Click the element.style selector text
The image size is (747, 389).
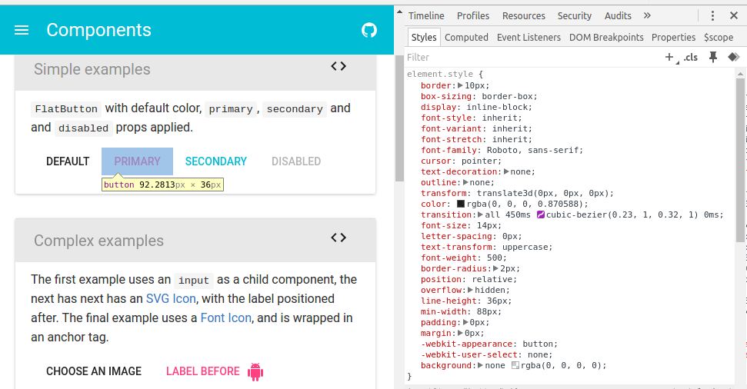440,75
